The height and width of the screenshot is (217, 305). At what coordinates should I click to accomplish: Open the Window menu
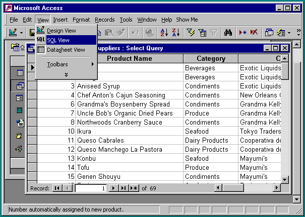click(147, 20)
